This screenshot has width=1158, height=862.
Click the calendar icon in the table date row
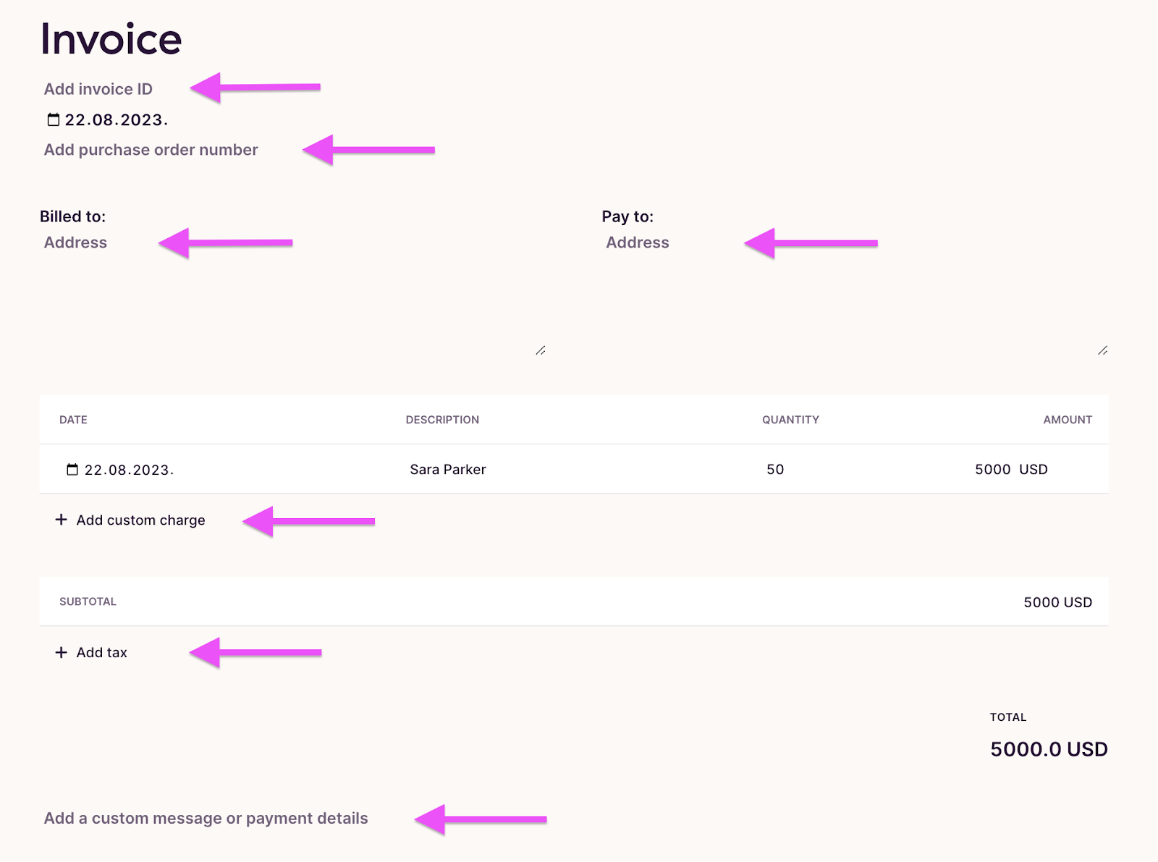72,469
